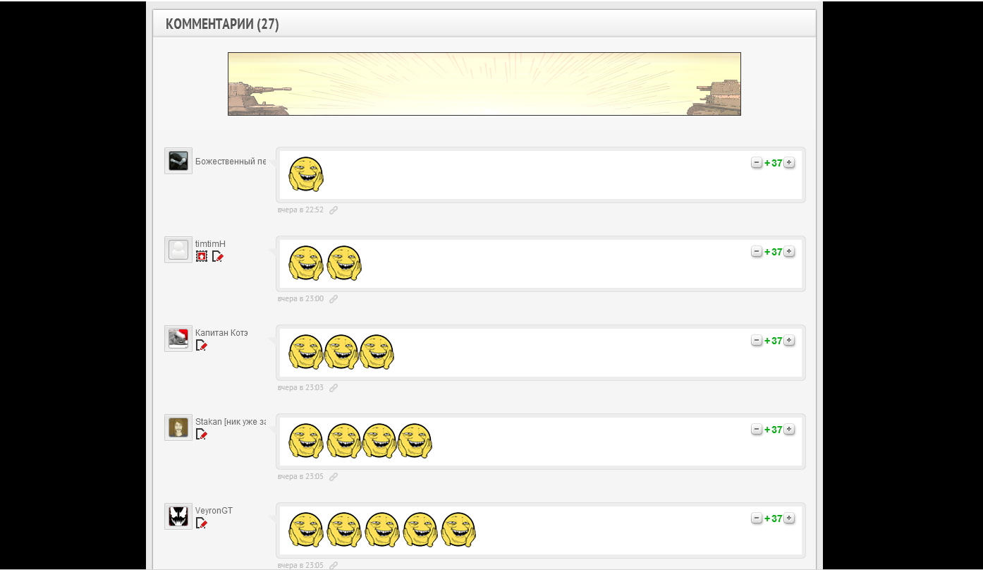This screenshot has width=983, height=570.
Task: Click the pencil-document badge under Капитан Котэ
Action: pyautogui.click(x=202, y=346)
